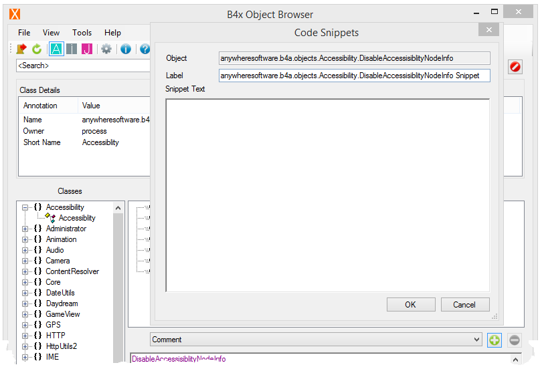Open the Comment dropdown
Viewport: 540px width, 367px height.
pos(316,340)
